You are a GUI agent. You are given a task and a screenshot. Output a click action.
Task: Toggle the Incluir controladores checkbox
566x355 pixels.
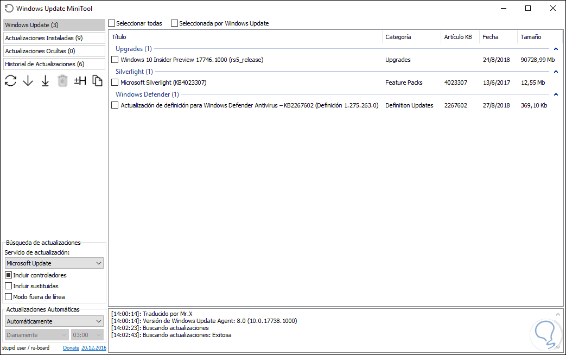(9, 275)
